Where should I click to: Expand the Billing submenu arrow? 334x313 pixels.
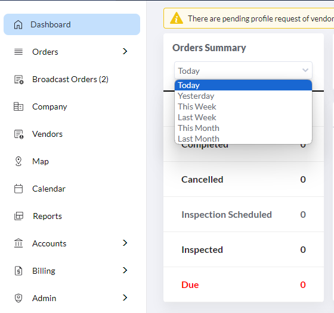(125, 270)
